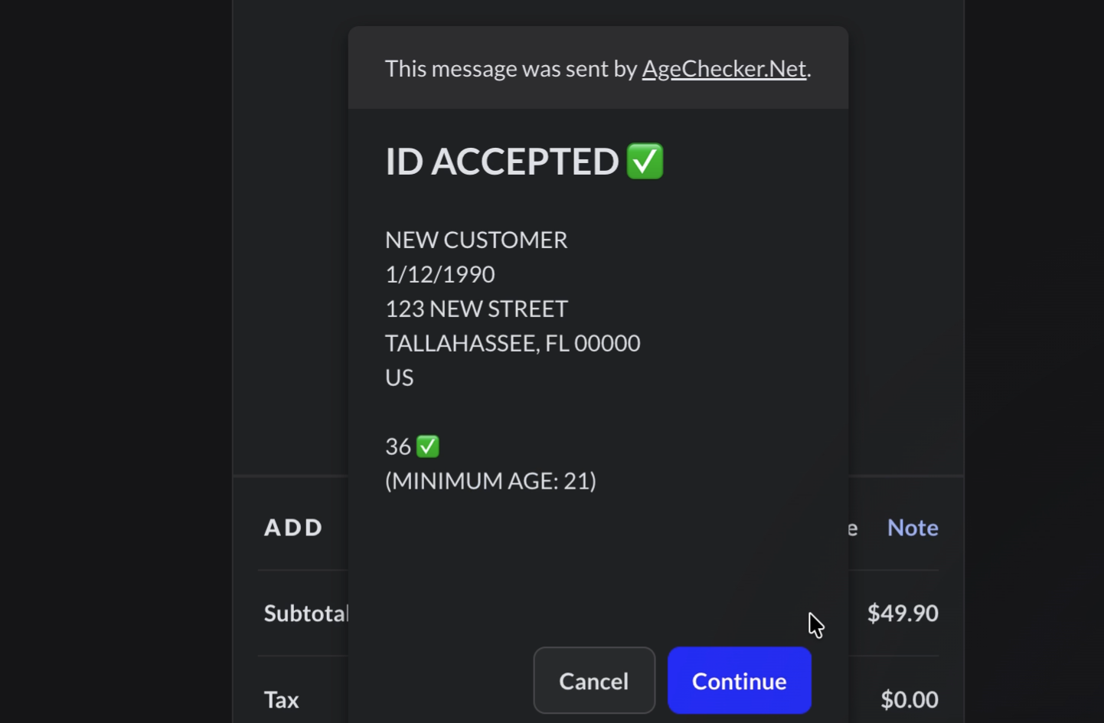Click the partially hidden link left of Note
Screen dimensions: 1104x723
tap(853, 528)
